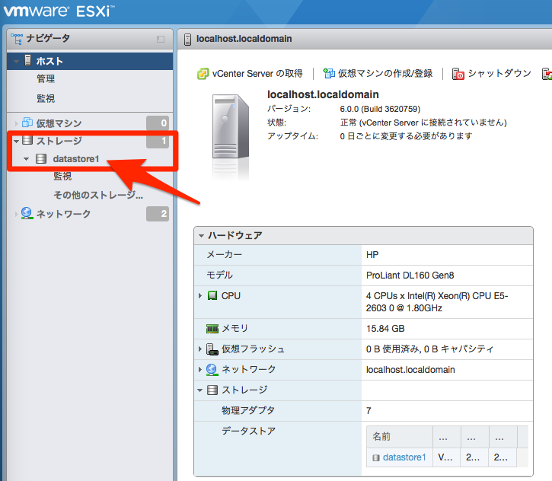Expand the CPU row arrow
Viewport: 552px width, 481px height.
click(200, 295)
